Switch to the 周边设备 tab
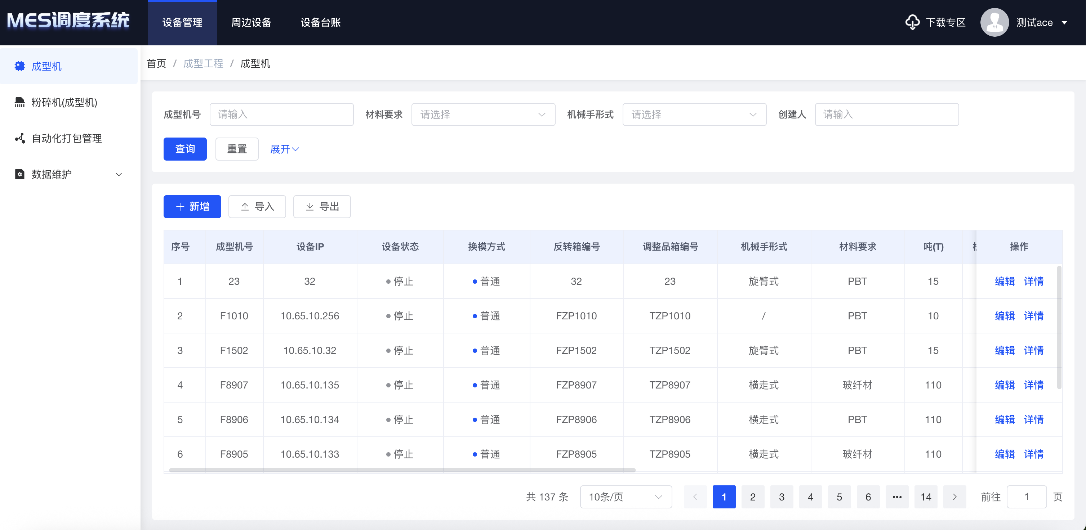This screenshot has width=1086, height=530. click(251, 22)
